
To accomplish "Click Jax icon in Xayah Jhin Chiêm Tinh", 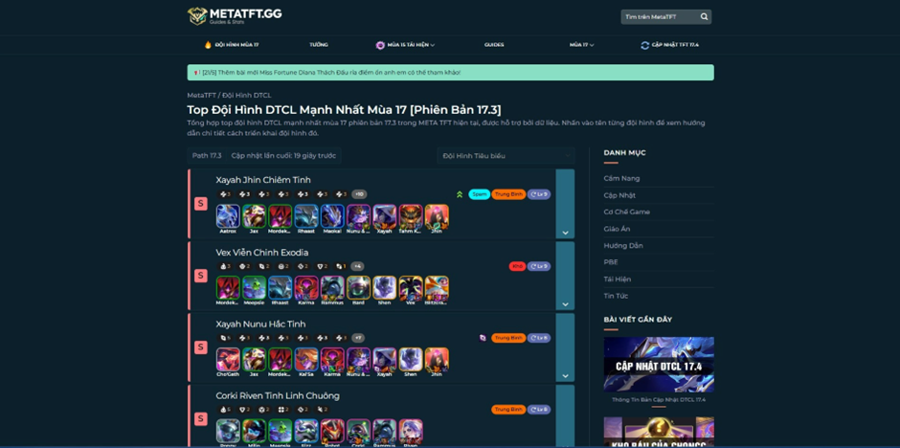I will 255,216.
